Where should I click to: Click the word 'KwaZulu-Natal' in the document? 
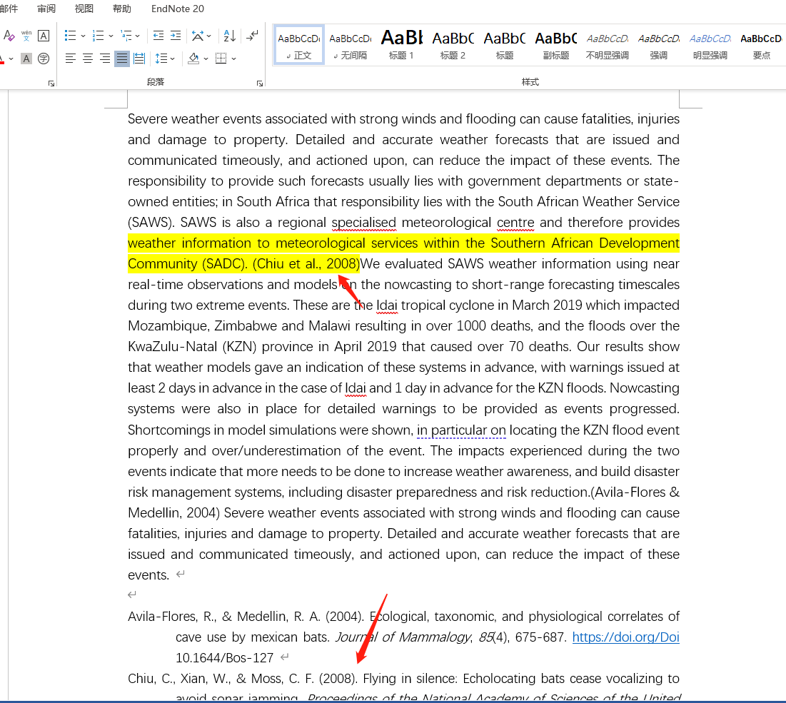tap(173, 347)
